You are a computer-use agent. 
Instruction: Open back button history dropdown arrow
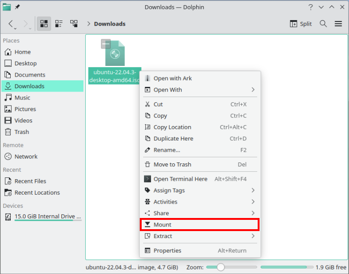[15, 28]
